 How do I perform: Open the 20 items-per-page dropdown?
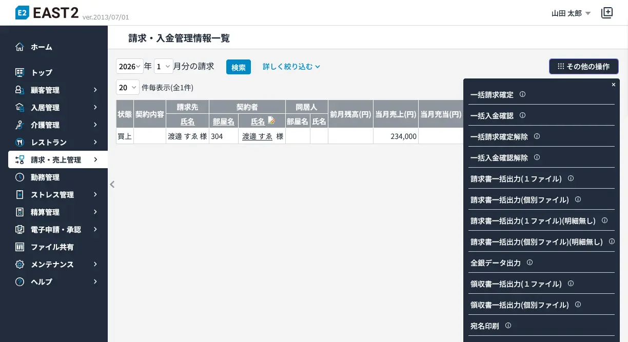point(128,88)
